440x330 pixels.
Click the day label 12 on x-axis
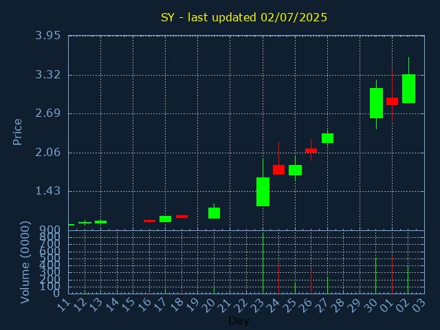tap(80, 305)
